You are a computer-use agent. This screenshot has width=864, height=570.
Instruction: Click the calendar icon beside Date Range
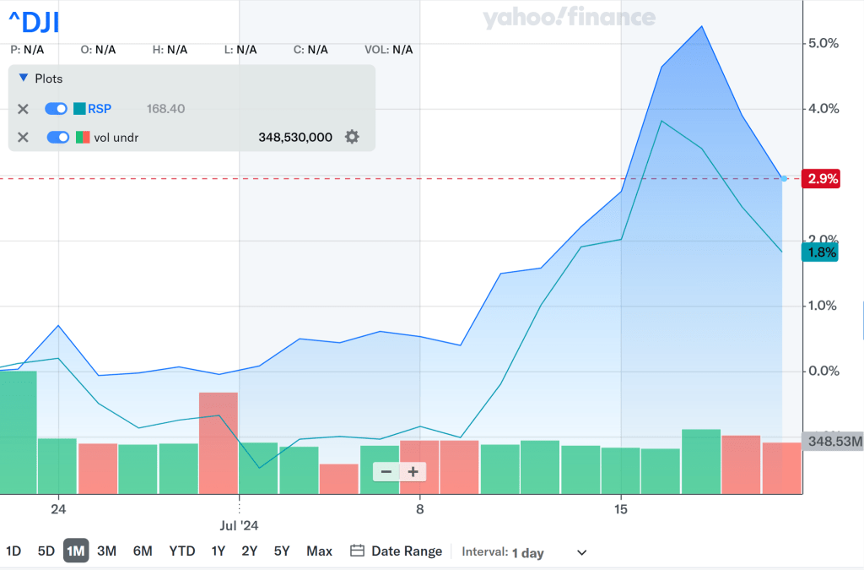tap(357, 551)
